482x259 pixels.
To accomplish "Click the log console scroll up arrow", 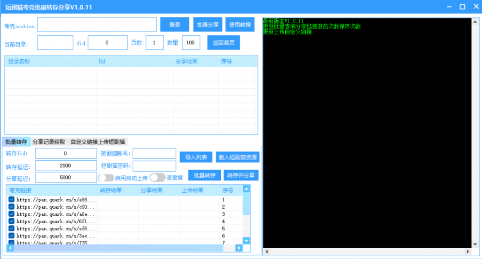I will pyautogui.click(x=475, y=22).
